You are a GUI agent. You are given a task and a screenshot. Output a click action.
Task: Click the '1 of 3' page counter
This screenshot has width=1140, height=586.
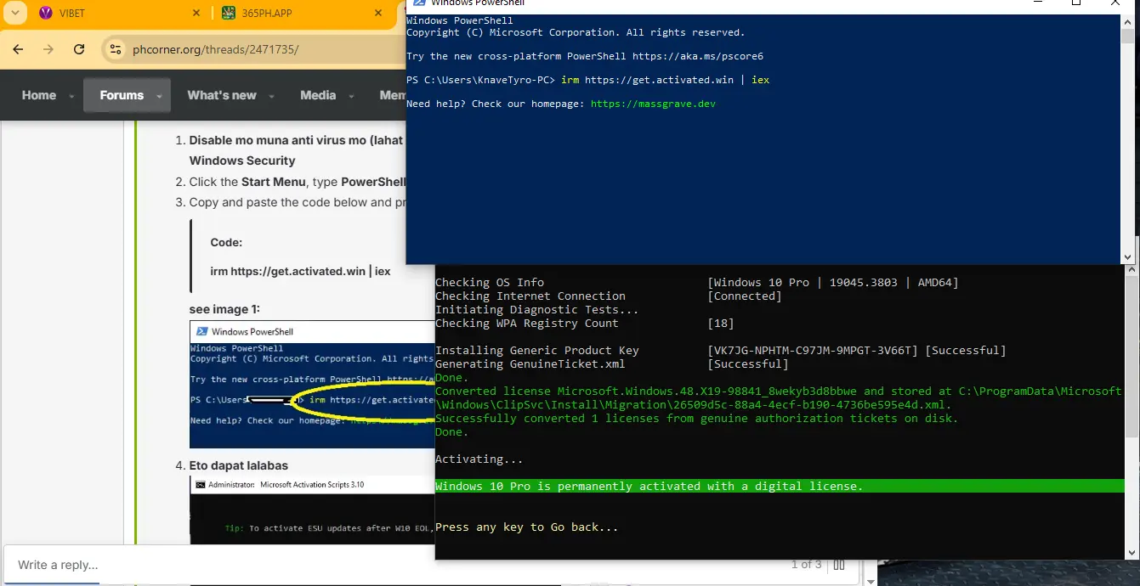(806, 564)
